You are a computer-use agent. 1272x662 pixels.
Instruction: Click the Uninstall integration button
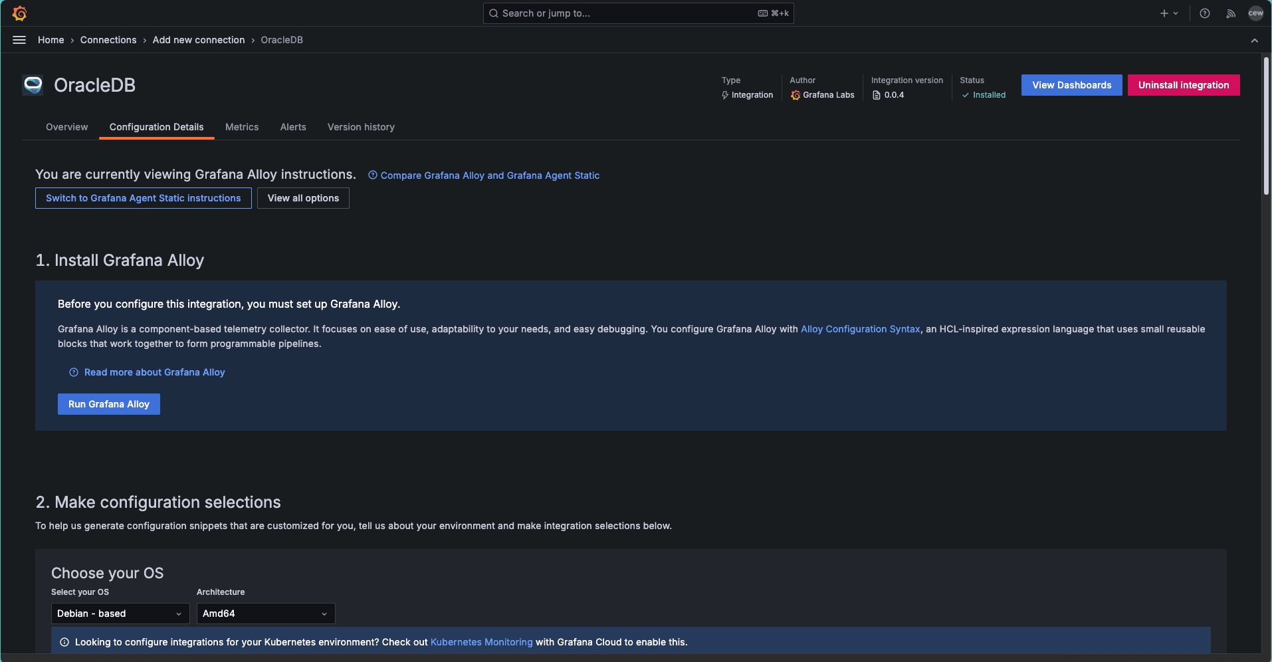(1183, 85)
